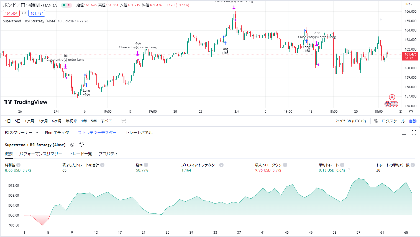Click the UK flag event icons
Screen dimensions: 420x237
[x=391, y=104]
